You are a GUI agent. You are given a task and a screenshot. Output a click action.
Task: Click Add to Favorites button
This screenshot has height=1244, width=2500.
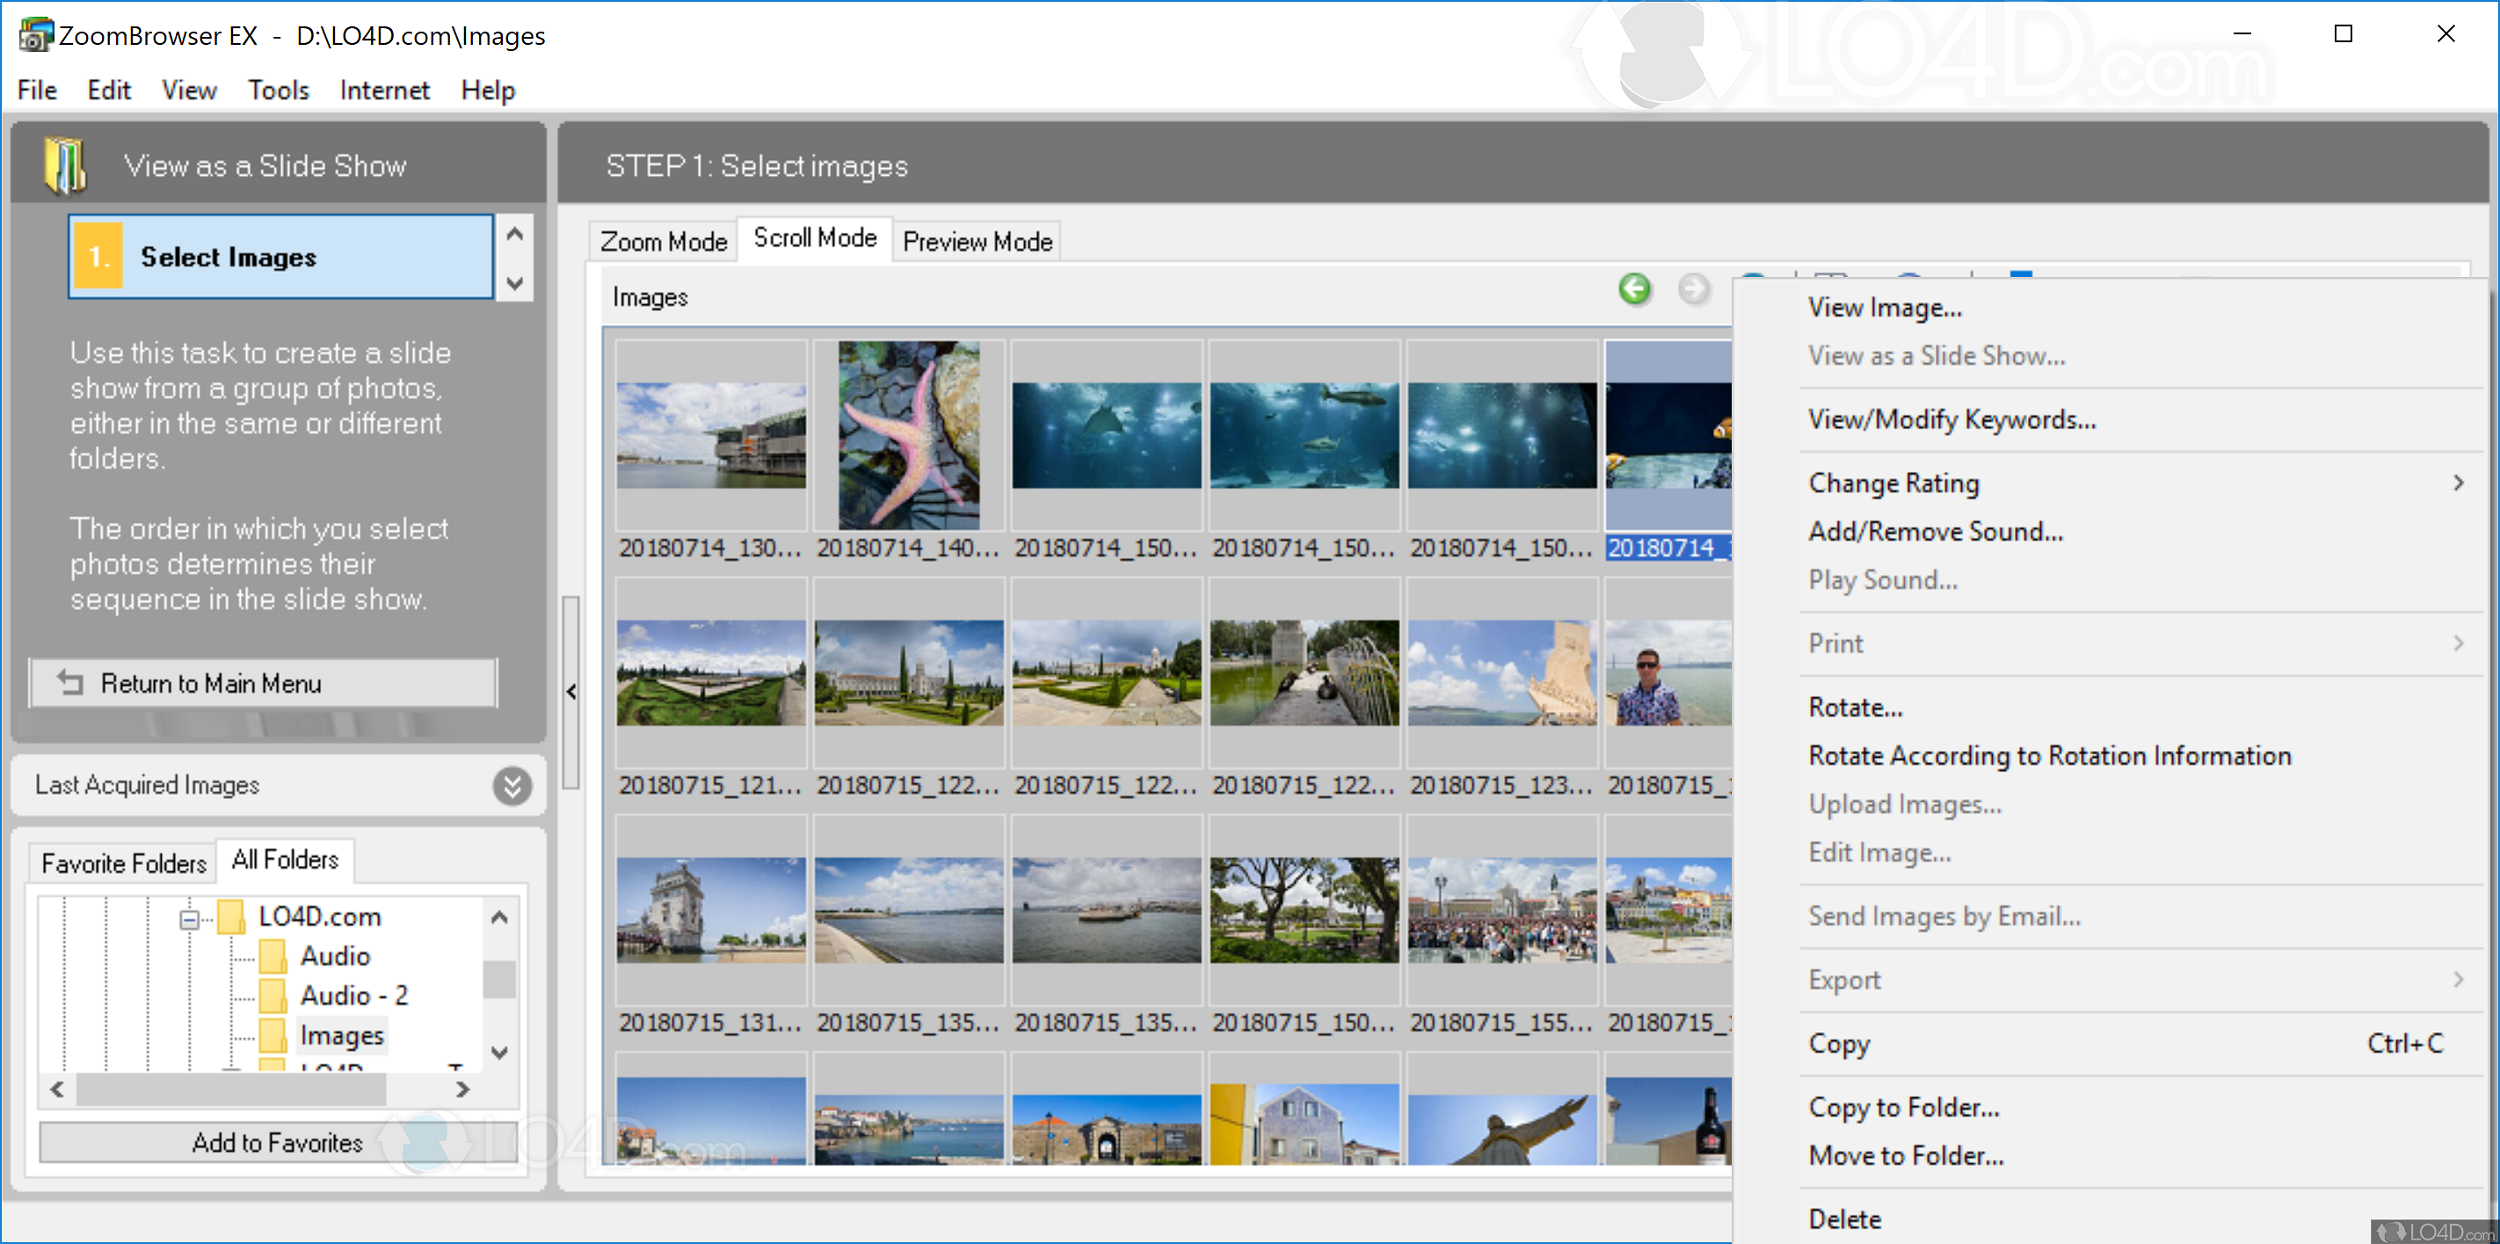277,1142
